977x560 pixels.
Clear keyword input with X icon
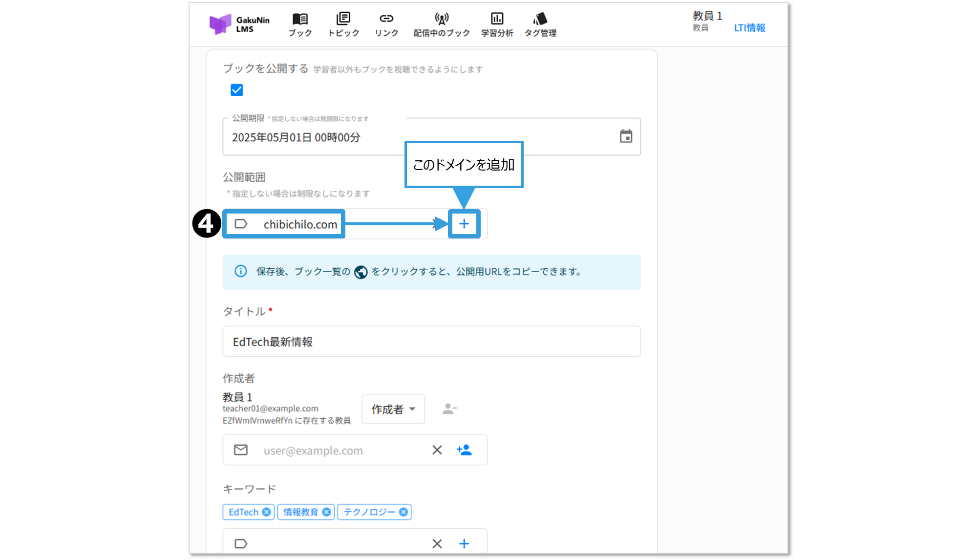tap(437, 543)
